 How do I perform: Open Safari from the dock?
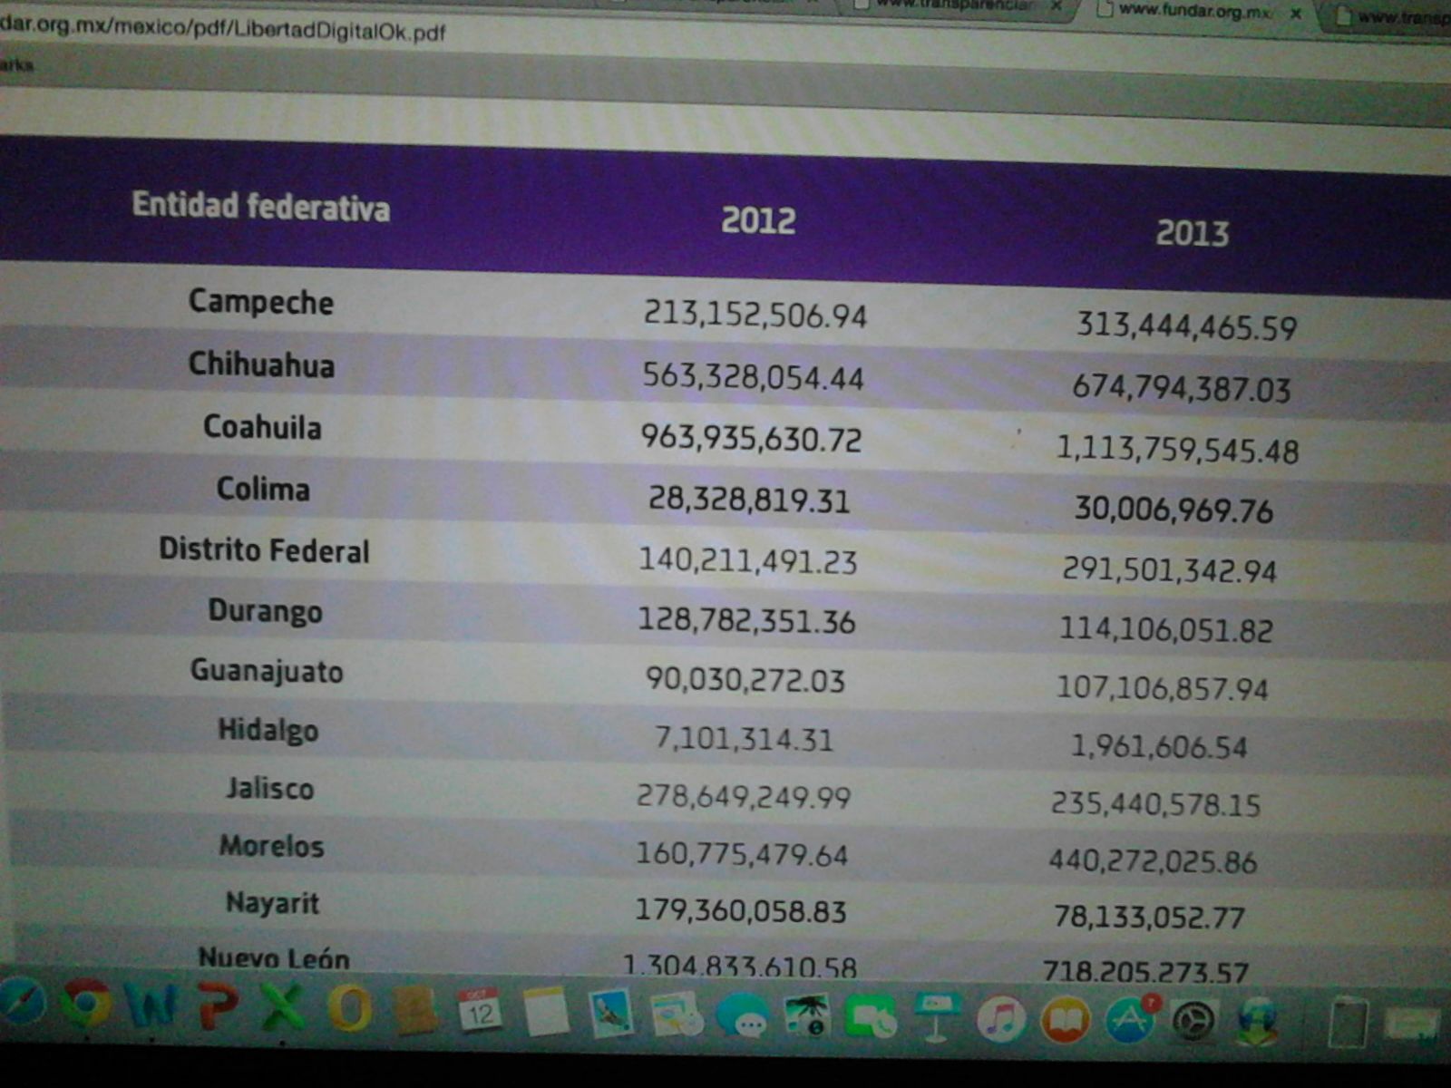click(20, 1003)
